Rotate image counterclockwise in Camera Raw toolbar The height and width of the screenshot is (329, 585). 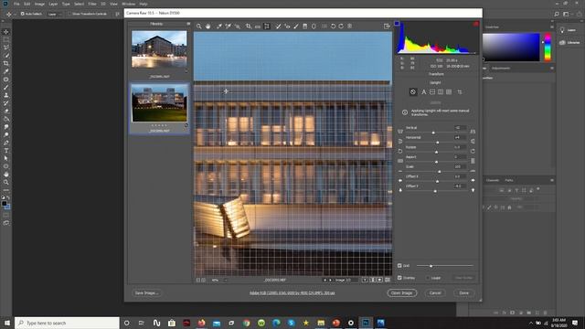[x=333, y=27]
